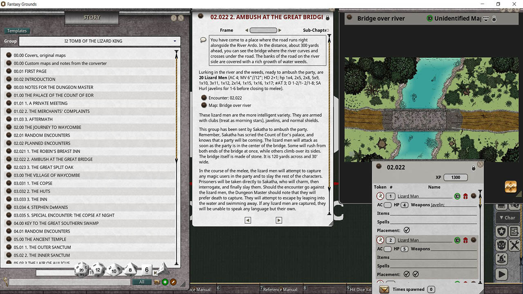
Task: Toggle the lock on the Ambush story entry
Action: coord(327,18)
